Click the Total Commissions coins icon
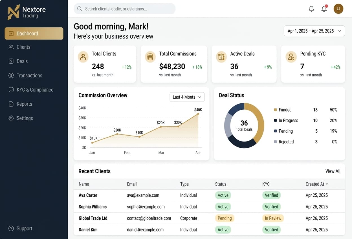Viewport: 352px width, 239px height. 150,57
